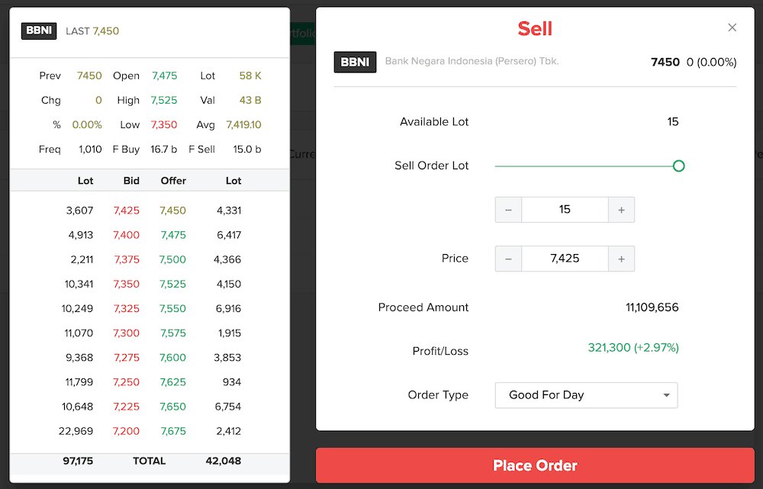Decrease Sell Order Lot with the minus stepper
Image resolution: width=763 pixels, height=489 pixels.
point(508,210)
